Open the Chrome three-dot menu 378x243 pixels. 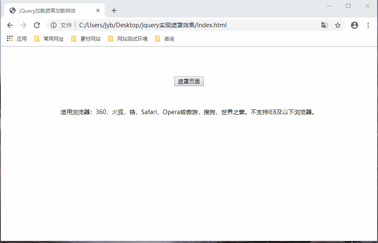pyautogui.click(x=368, y=25)
